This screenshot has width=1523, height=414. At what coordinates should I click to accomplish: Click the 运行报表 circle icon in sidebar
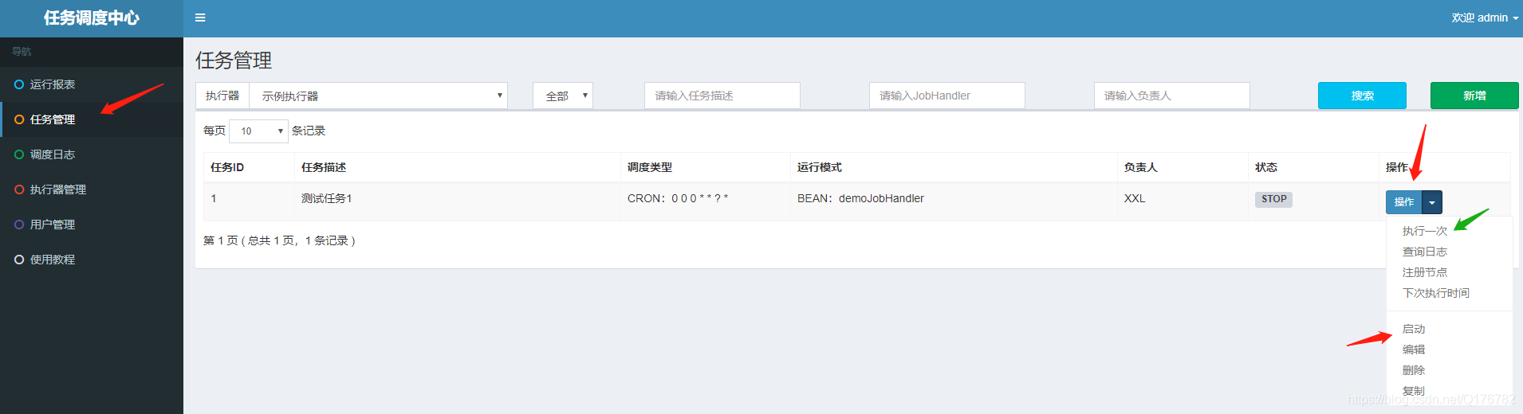click(19, 84)
